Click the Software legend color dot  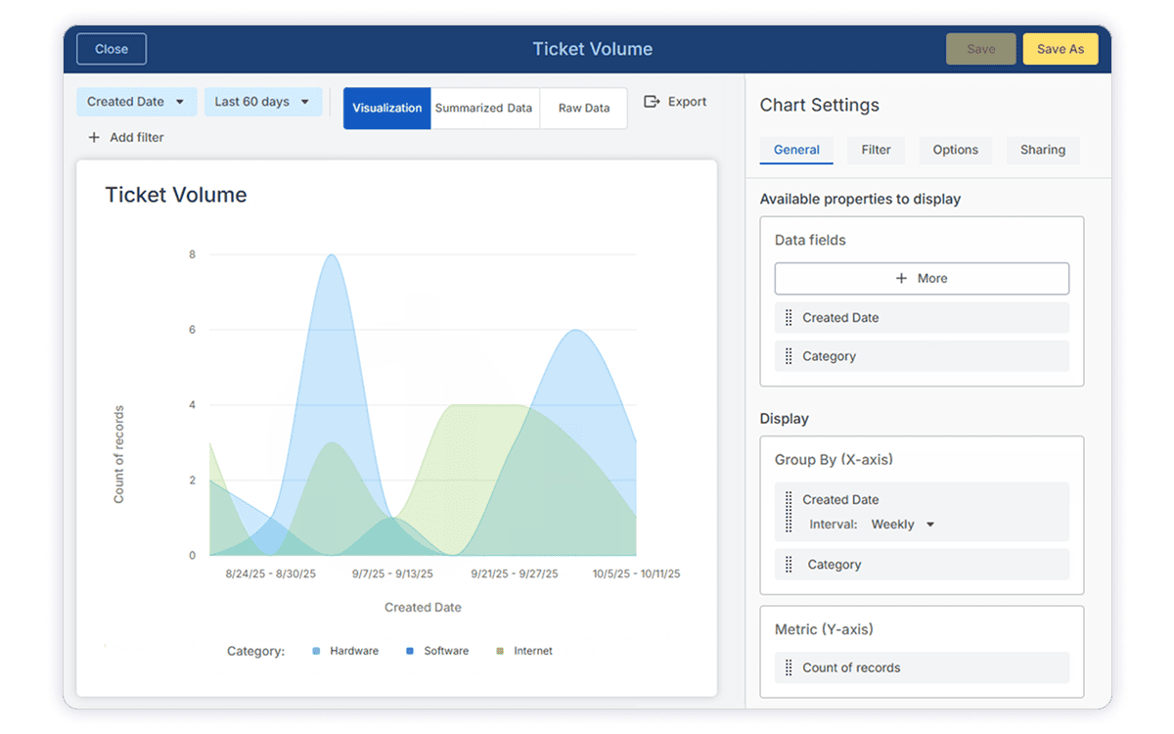pyautogui.click(x=410, y=651)
